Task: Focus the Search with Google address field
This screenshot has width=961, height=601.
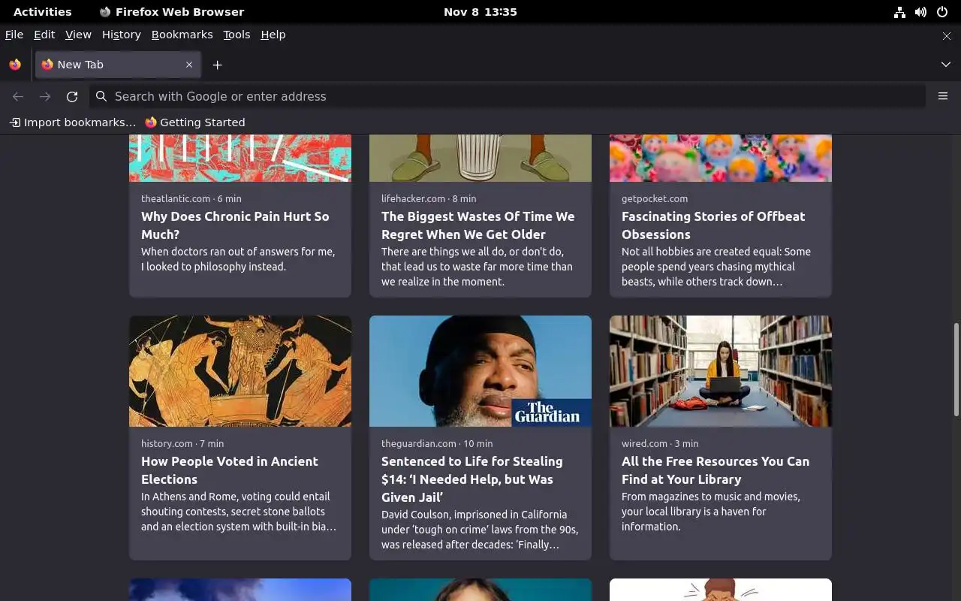Action: 508,96
